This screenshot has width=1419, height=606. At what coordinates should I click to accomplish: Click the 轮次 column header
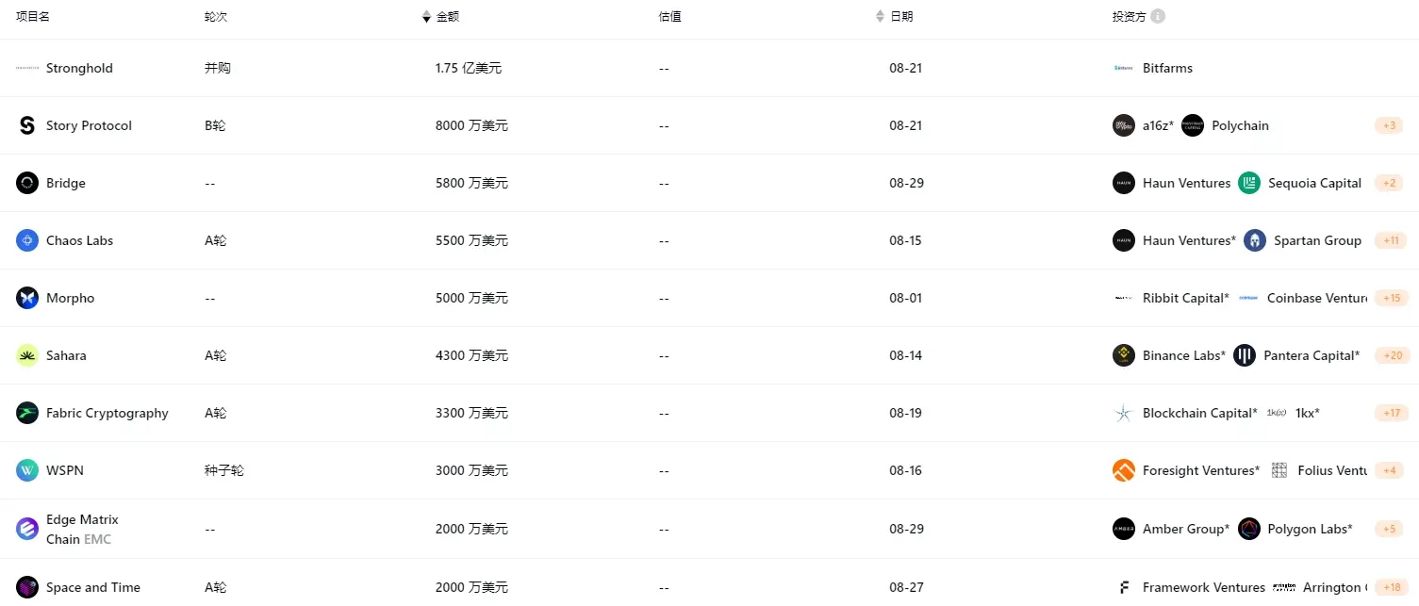(x=216, y=16)
